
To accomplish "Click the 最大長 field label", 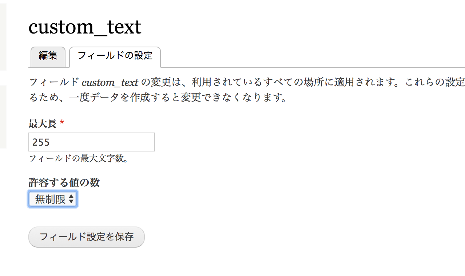I will pos(42,123).
